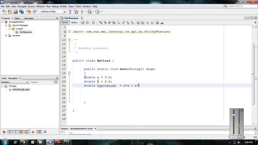The height and width of the screenshot is (145, 258).
Task: Click the Chrome icon in the taskbar
Action: (24, 142)
